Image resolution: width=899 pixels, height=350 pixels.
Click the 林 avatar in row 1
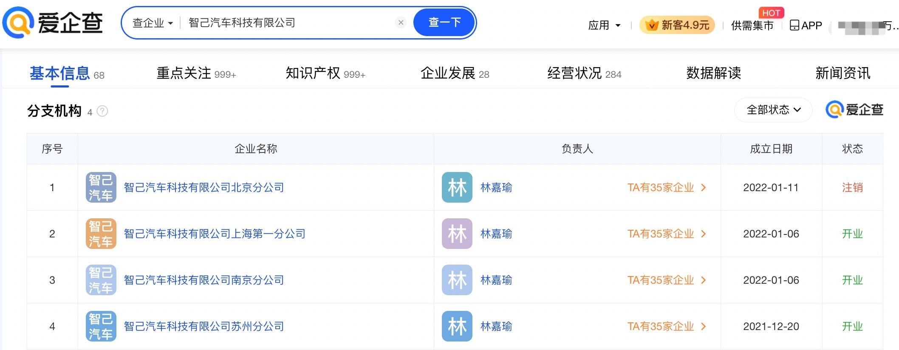(457, 187)
